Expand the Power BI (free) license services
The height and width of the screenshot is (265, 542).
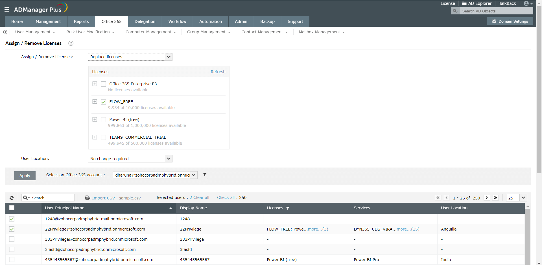[x=95, y=120]
